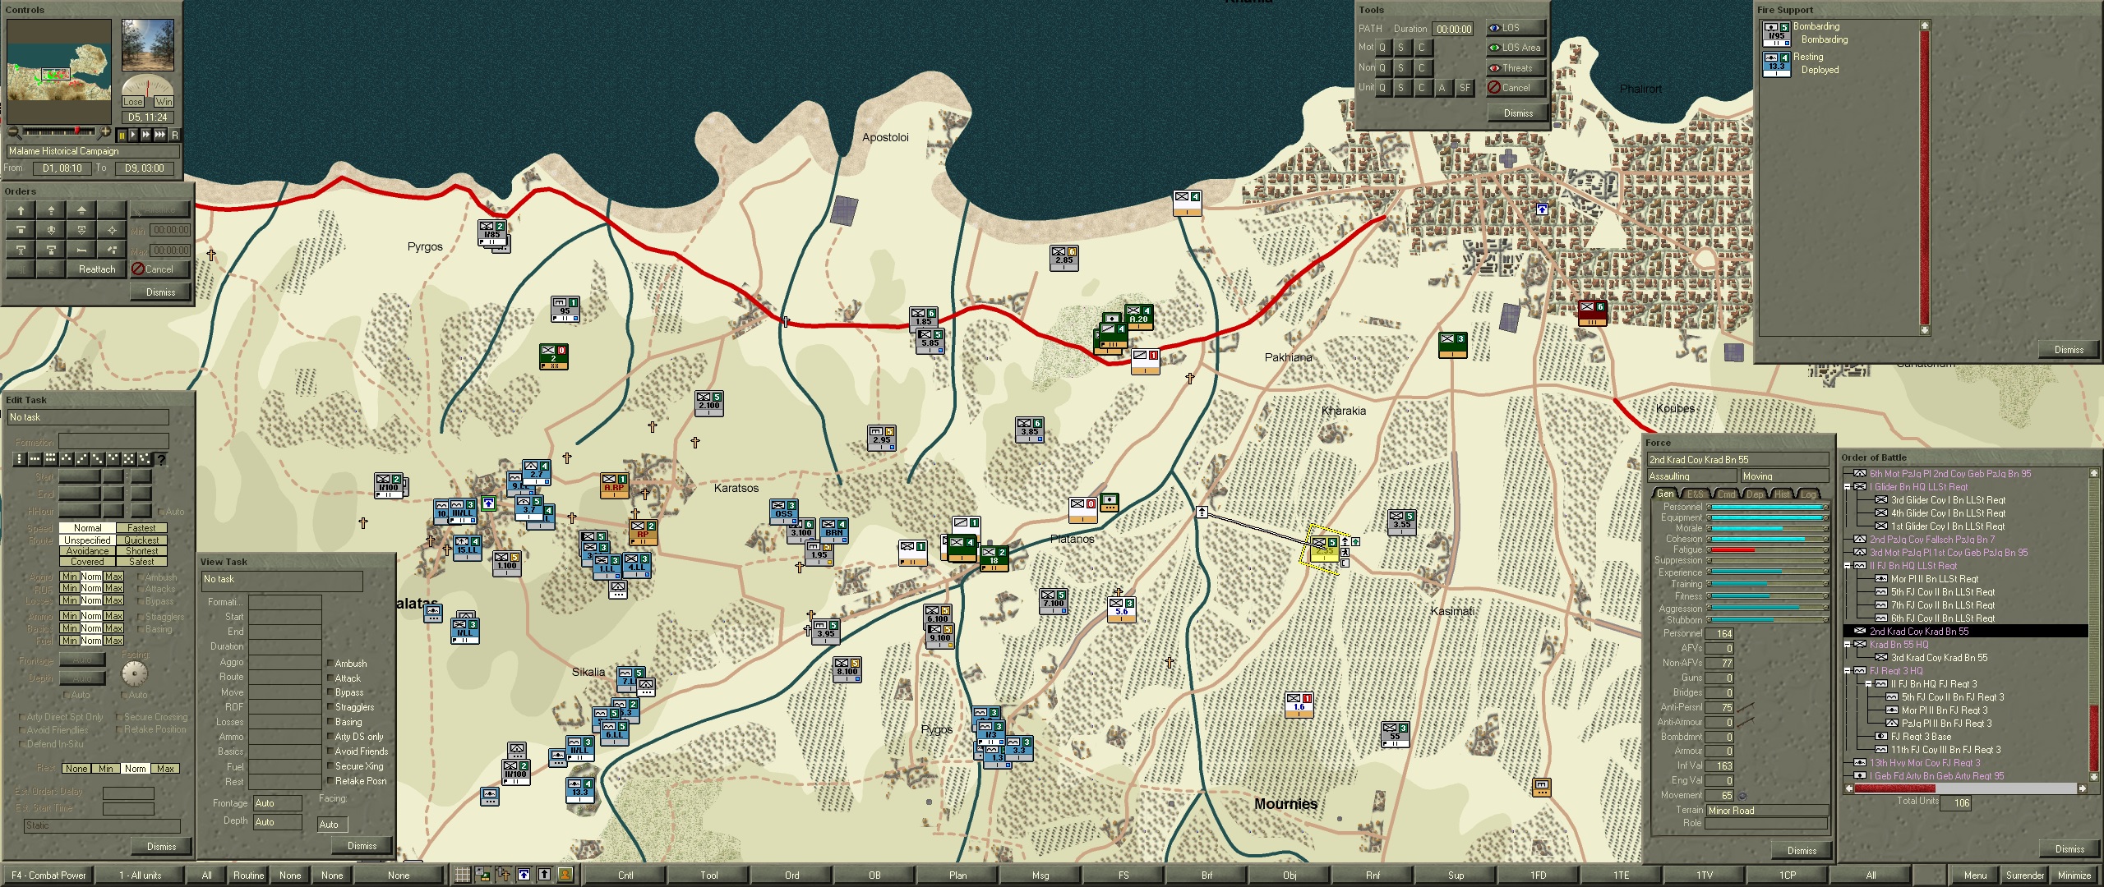The image size is (2104, 887).
Task: Zoom out map using minus magnifier
Action: click(x=13, y=132)
